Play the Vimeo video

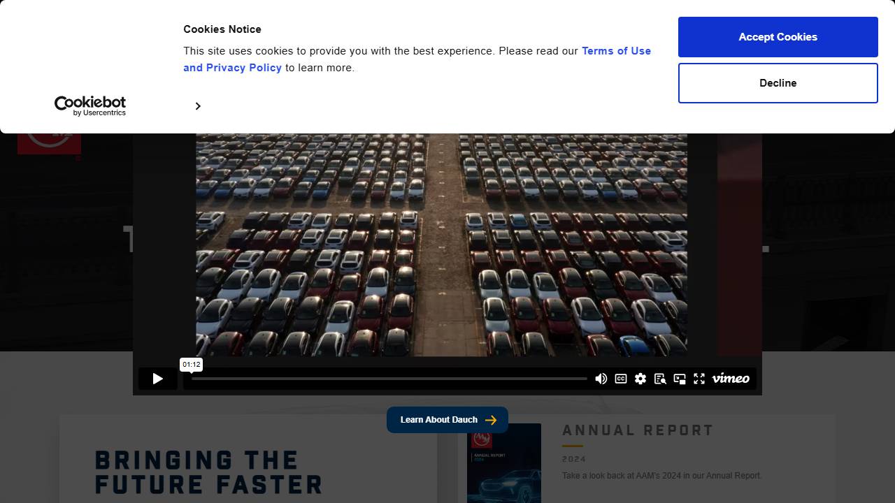point(157,379)
